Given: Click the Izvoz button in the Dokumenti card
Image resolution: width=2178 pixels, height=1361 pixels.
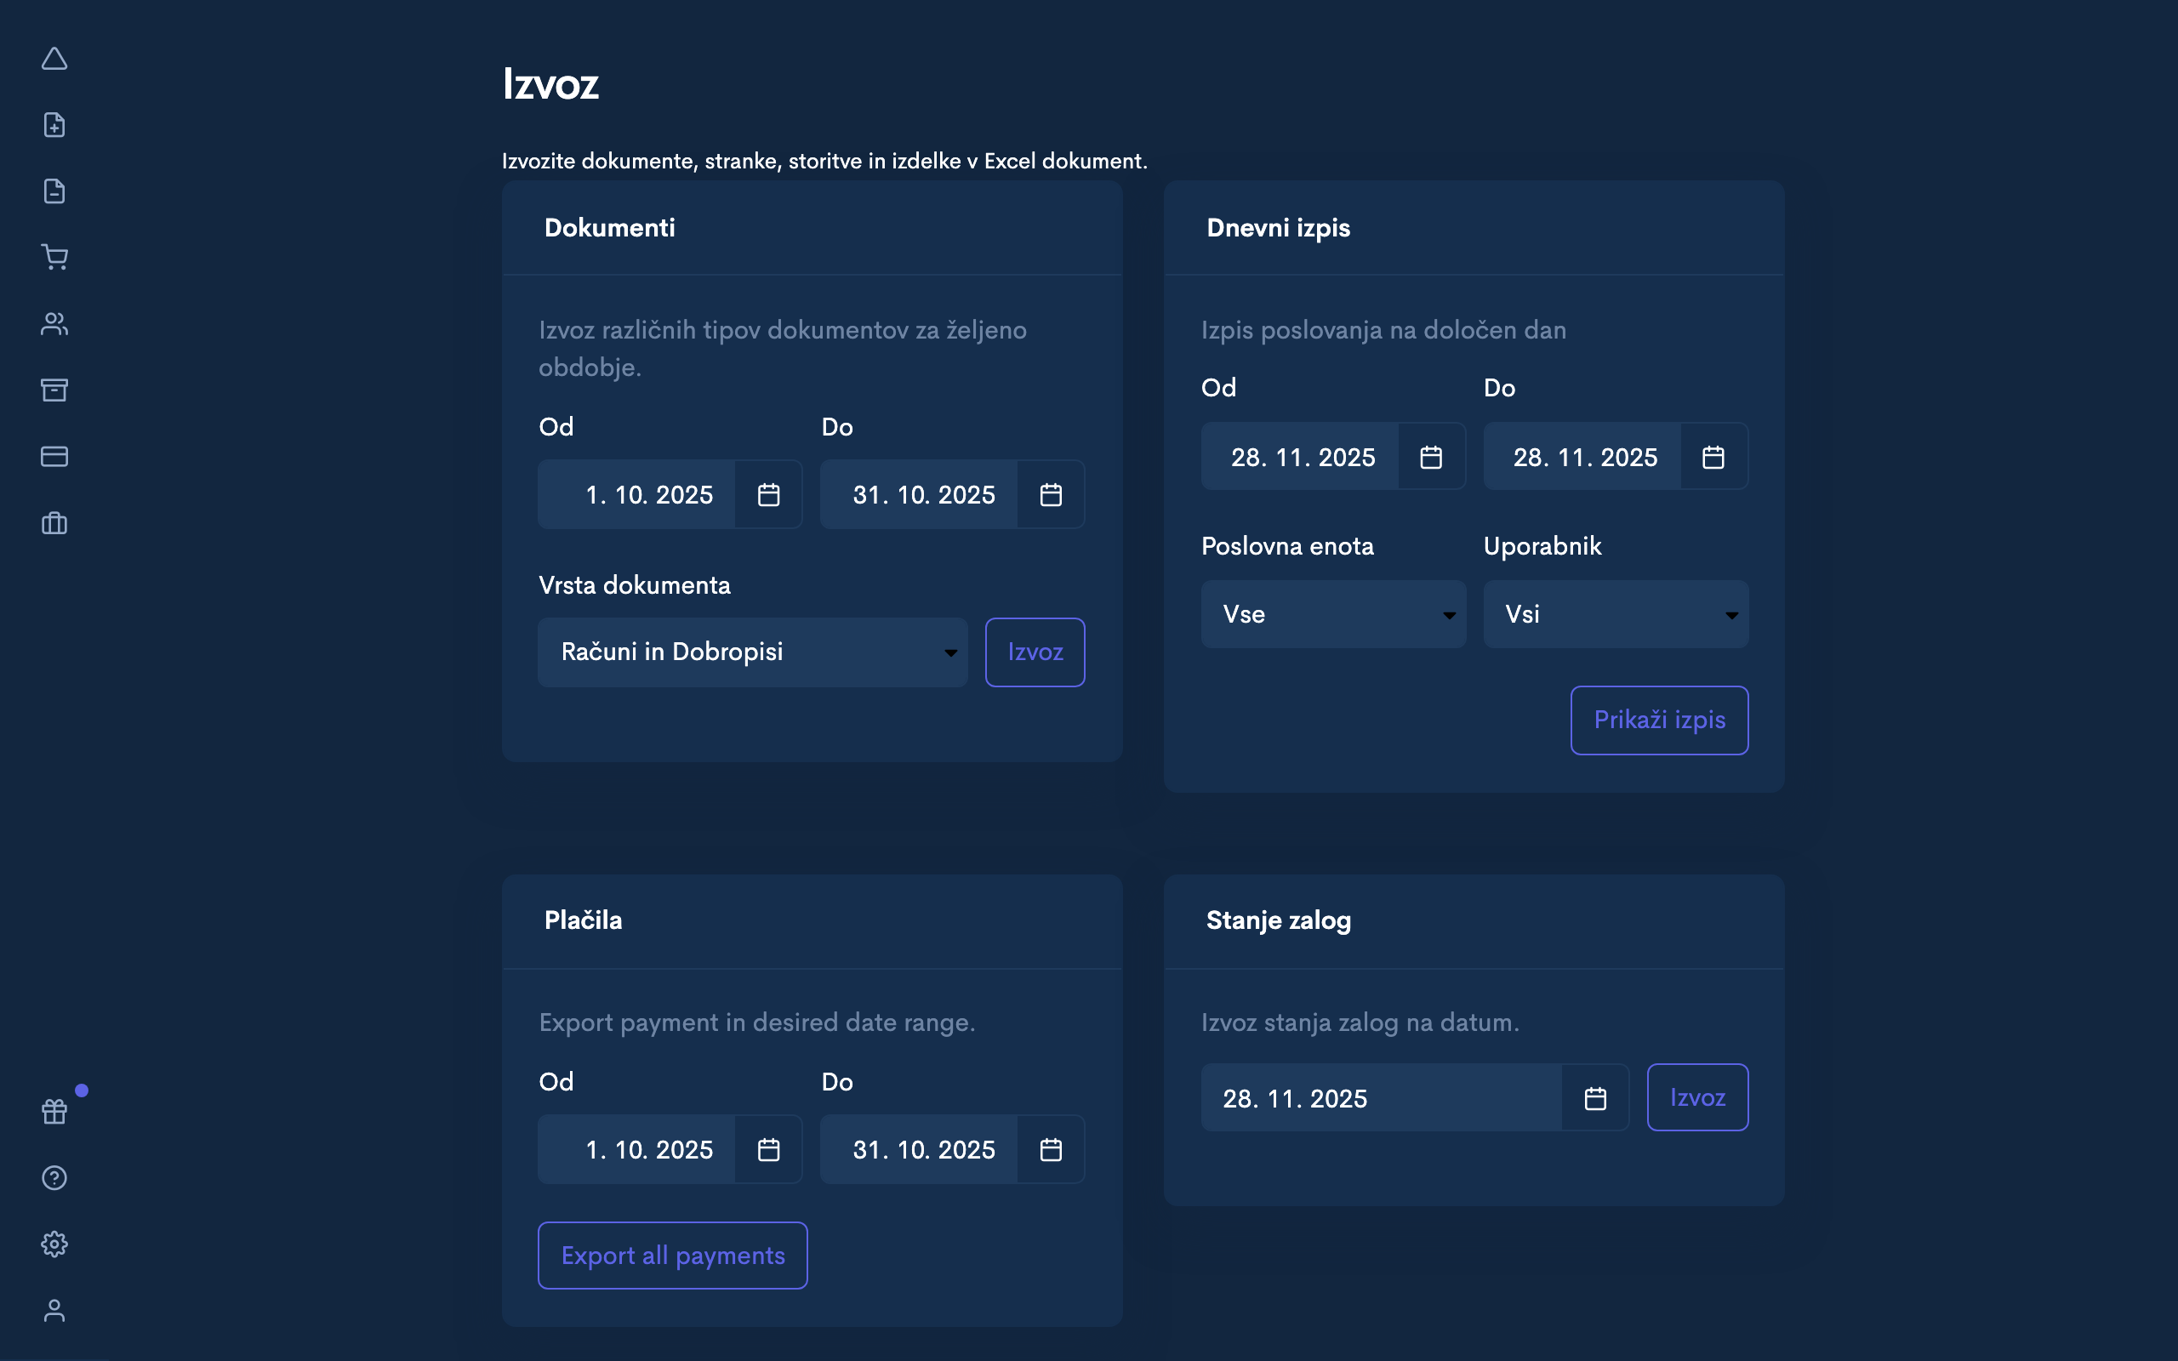Looking at the screenshot, I should click(1035, 652).
